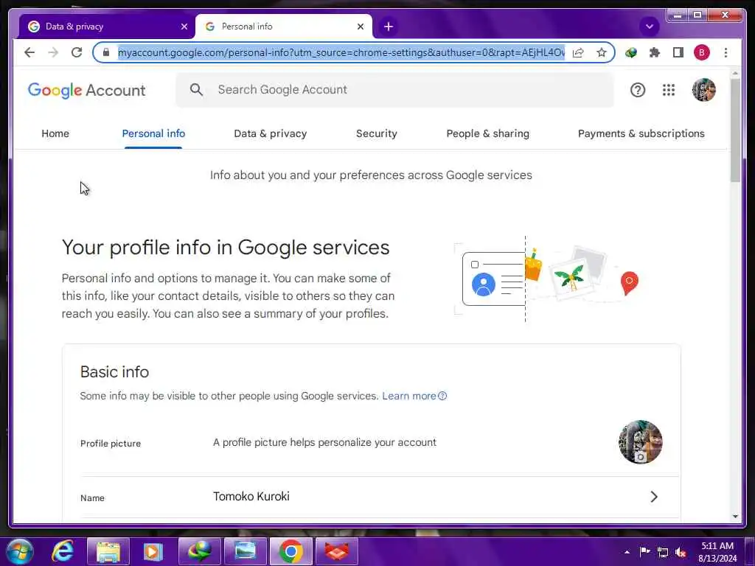
Task: Change the profile picture thumbnail
Action: [641, 442]
